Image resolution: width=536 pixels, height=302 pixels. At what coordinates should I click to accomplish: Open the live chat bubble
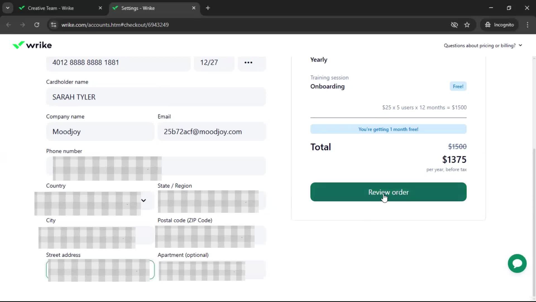517,263
